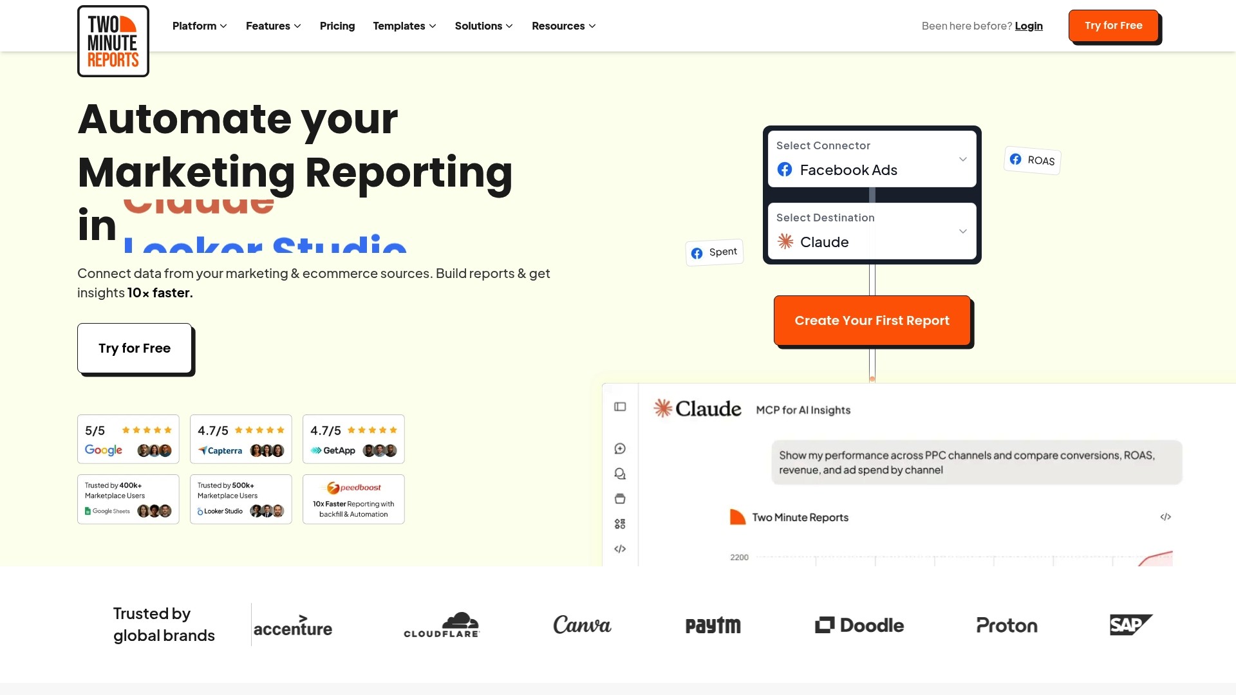Click the Login link
Viewport: 1236px width, 695px height.
pyautogui.click(x=1029, y=26)
